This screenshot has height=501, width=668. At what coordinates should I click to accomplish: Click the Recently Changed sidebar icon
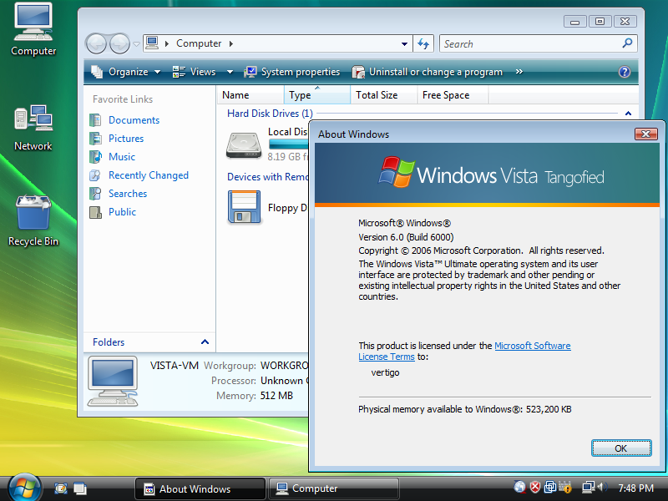click(95, 175)
